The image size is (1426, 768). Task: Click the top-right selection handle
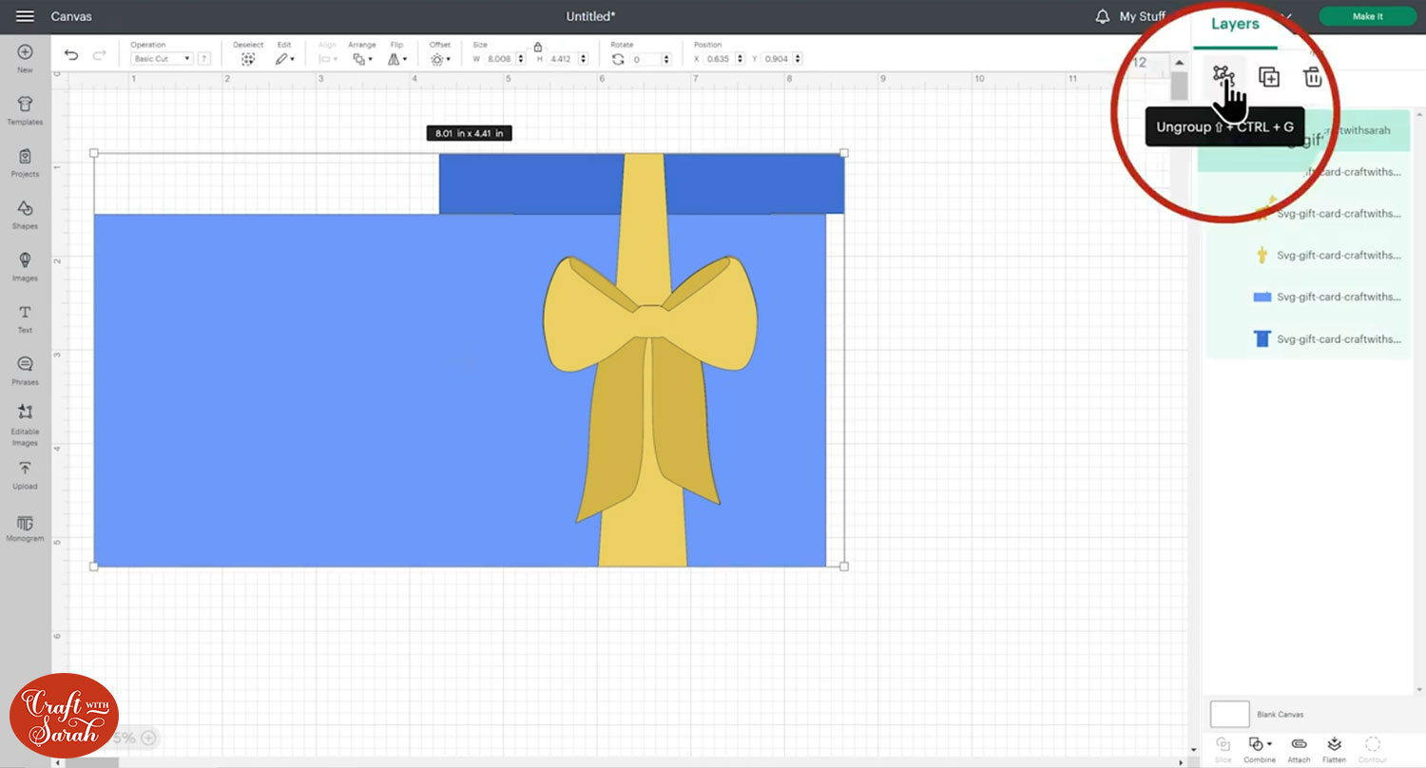click(844, 153)
